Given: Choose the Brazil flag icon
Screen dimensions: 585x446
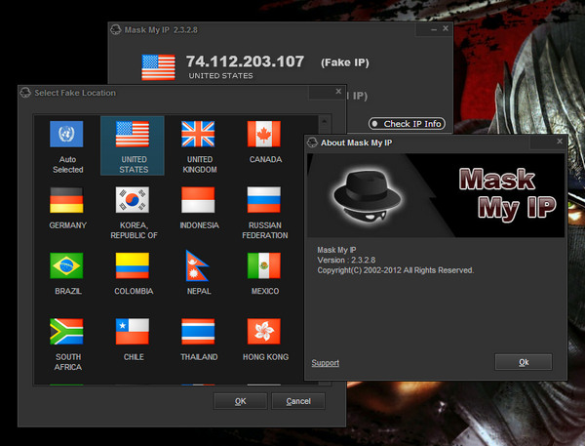Looking at the screenshot, I should tap(66, 265).
